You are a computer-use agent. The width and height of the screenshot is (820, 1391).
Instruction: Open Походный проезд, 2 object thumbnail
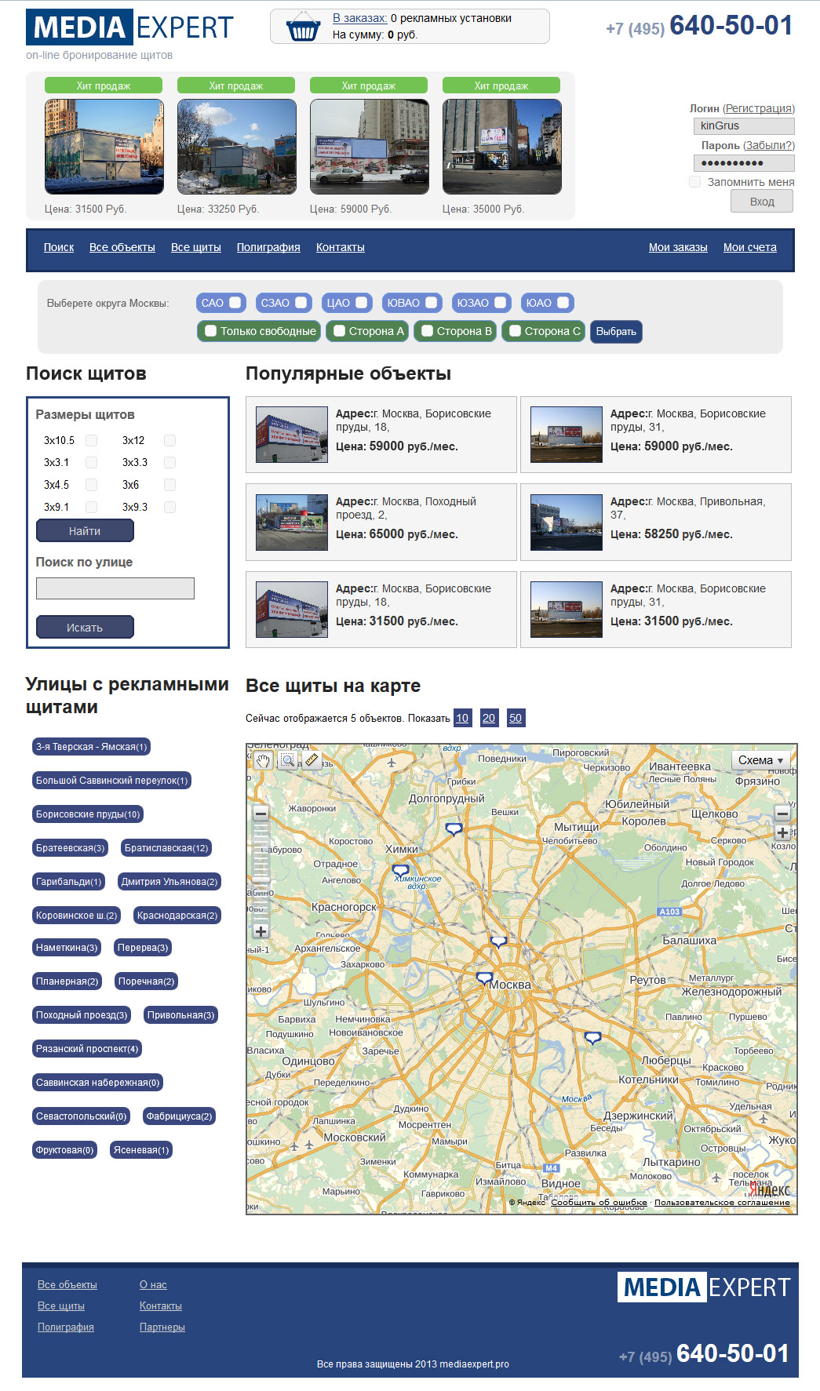(x=292, y=522)
